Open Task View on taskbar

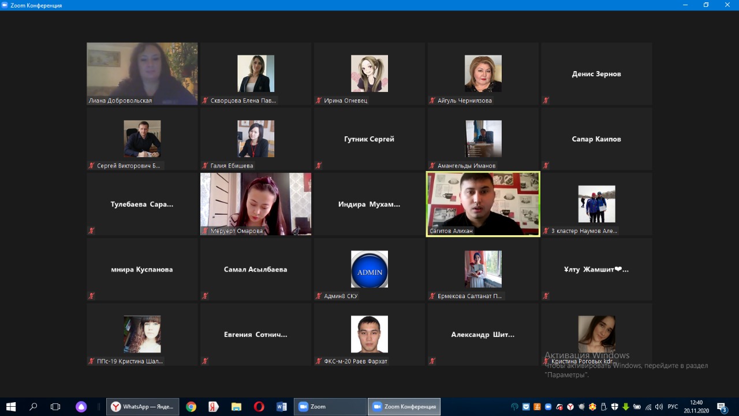pos(55,407)
